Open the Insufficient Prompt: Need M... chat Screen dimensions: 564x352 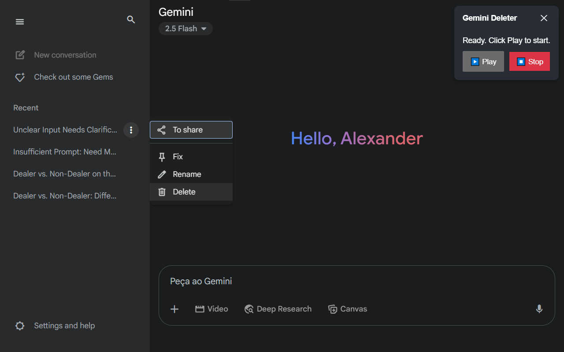pos(65,152)
